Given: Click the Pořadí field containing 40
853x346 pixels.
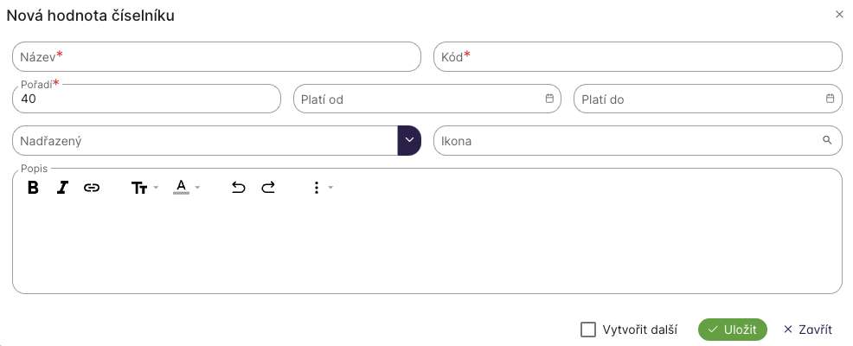Looking at the screenshot, I should 147,99.
